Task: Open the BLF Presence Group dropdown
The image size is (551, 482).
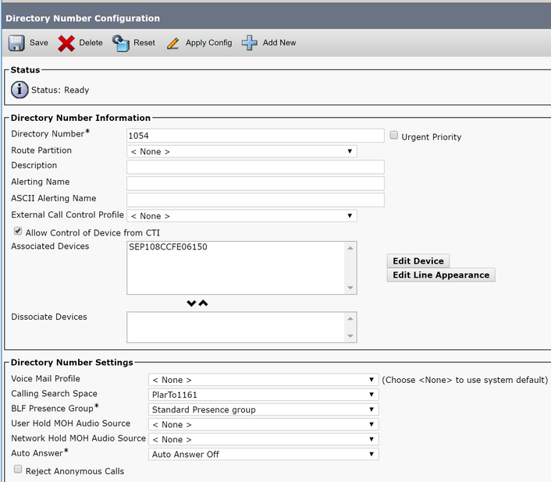Action: (264, 409)
